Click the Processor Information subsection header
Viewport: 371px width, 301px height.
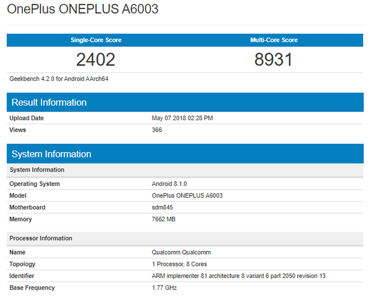point(41,239)
